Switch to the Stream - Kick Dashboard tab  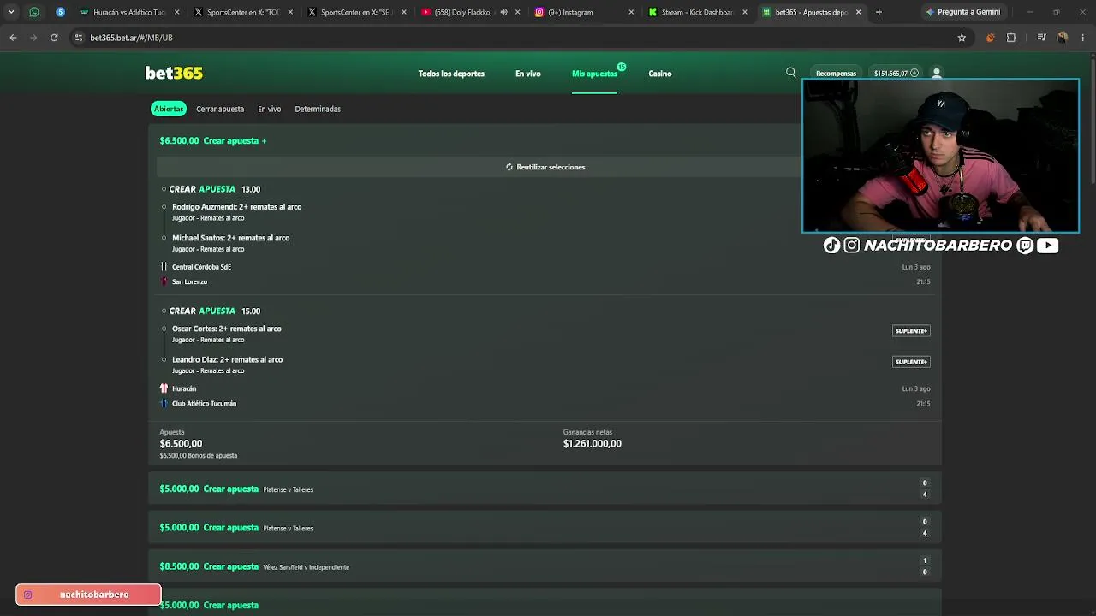pos(698,12)
